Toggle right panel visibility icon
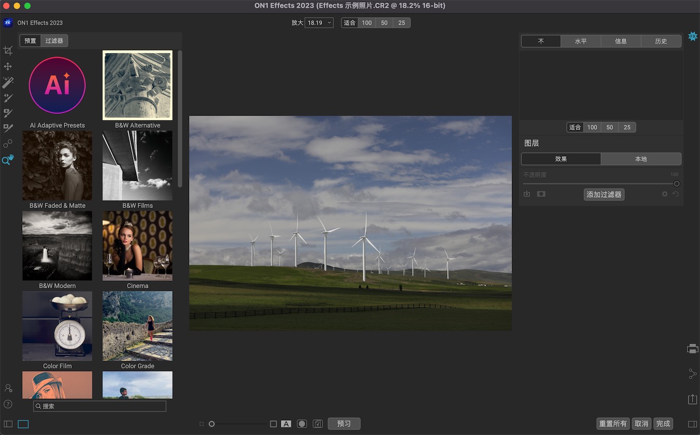 coord(693,424)
